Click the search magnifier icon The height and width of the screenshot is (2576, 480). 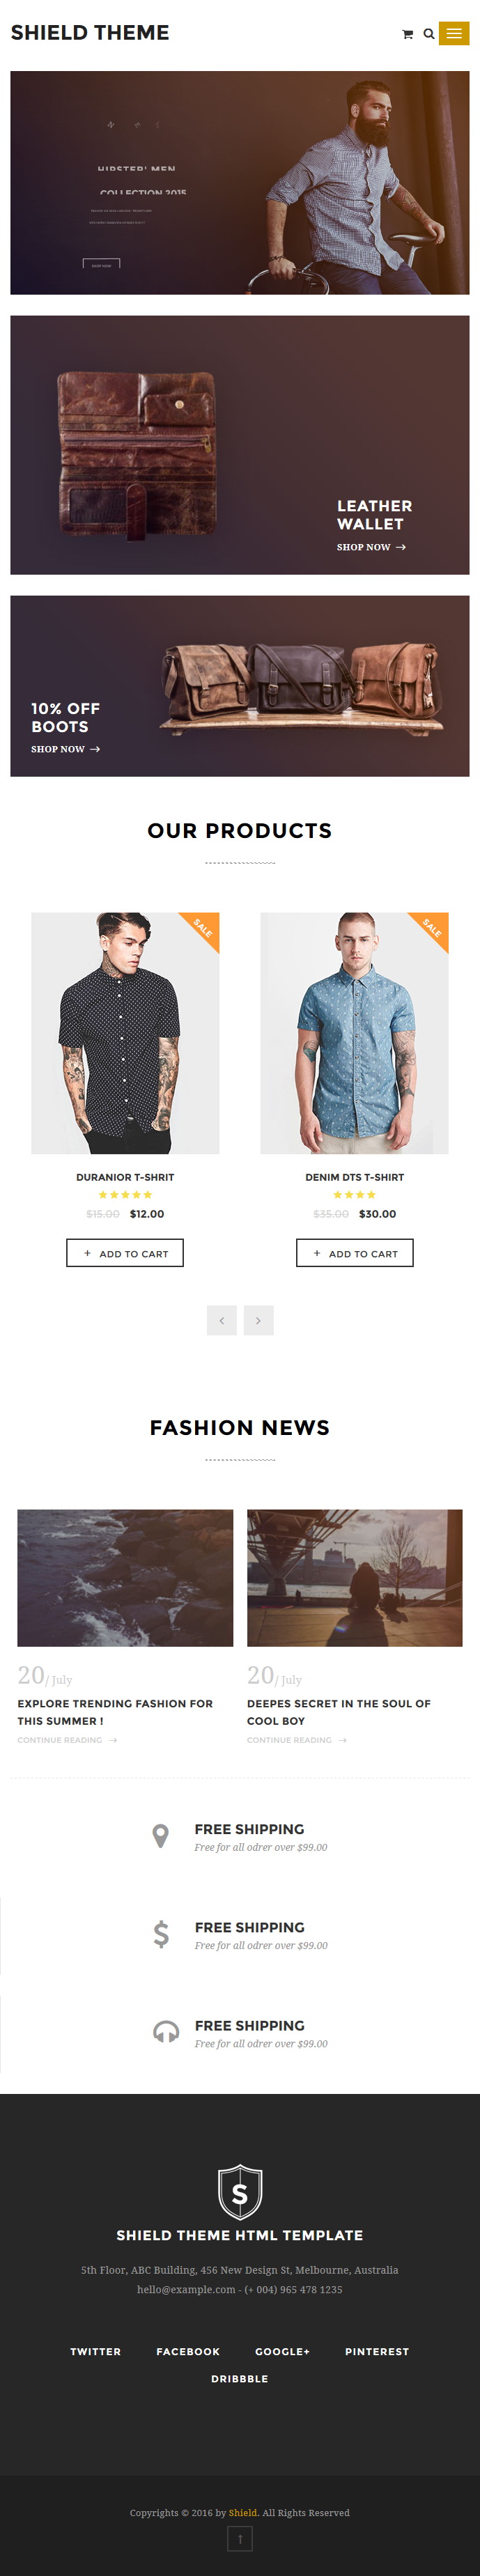429,34
